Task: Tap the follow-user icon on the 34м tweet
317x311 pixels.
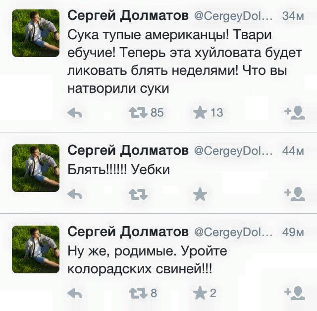Action: coord(295,113)
